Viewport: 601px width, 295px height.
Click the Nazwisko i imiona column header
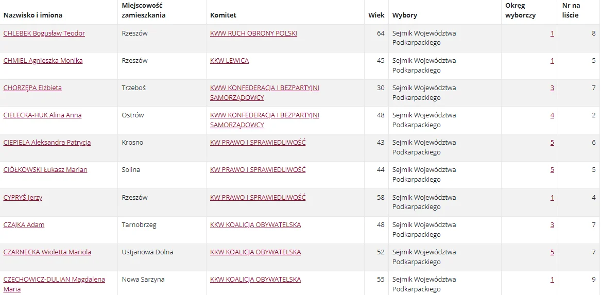(32, 15)
